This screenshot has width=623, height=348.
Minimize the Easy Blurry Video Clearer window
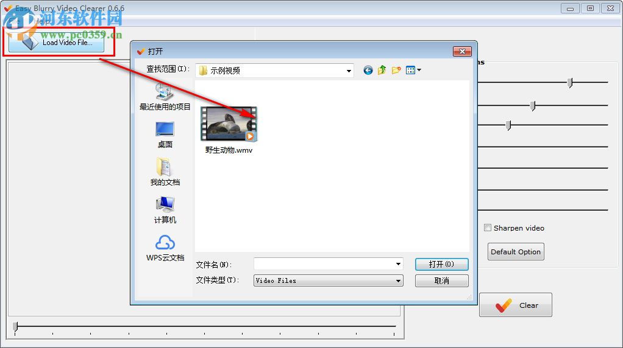(570, 9)
